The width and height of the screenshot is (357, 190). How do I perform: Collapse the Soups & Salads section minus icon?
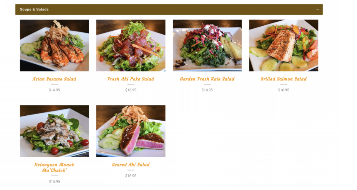tap(318, 10)
